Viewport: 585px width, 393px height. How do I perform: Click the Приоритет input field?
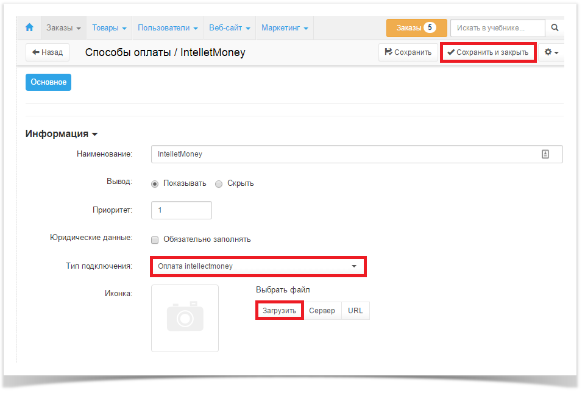point(181,210)
